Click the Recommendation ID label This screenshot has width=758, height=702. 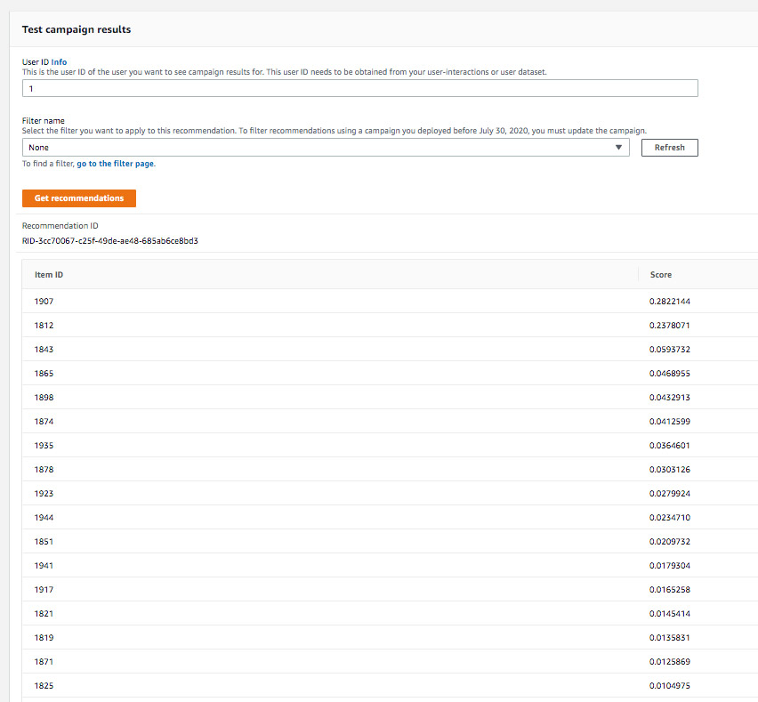pos(60,226)
